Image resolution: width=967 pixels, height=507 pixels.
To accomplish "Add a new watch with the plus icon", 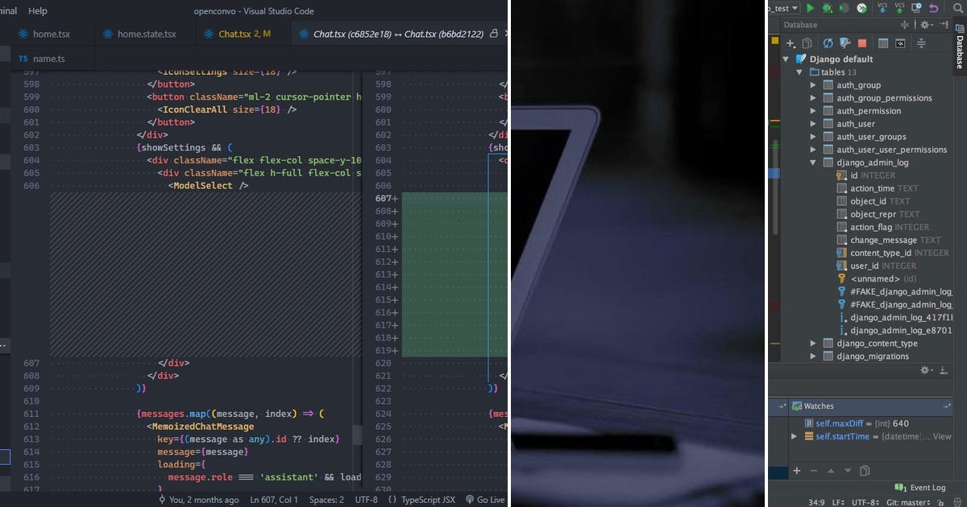I will [796, 471].
